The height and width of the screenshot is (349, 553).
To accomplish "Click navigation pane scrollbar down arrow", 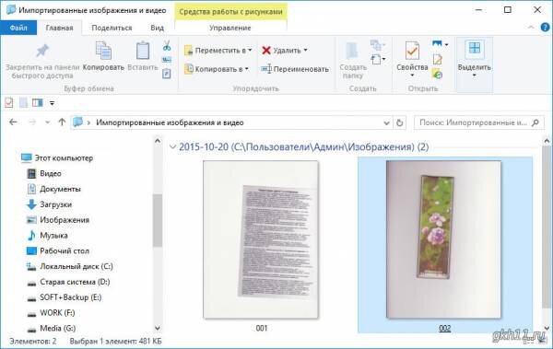I will pyautogui.click(x=158, y=328).
